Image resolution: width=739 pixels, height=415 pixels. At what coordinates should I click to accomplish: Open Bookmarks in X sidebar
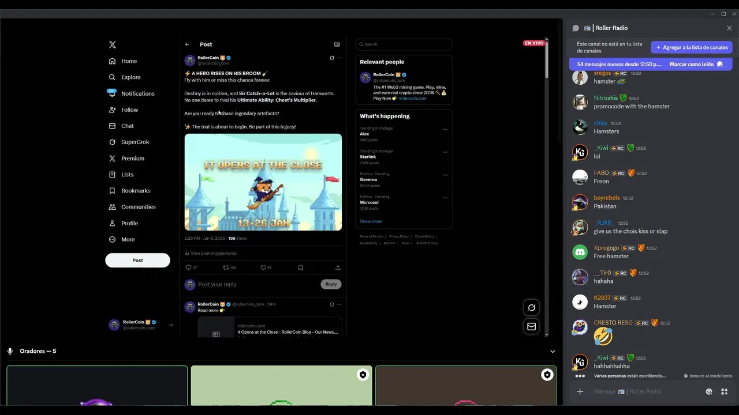pyautogui.click(x=129, y=191)
